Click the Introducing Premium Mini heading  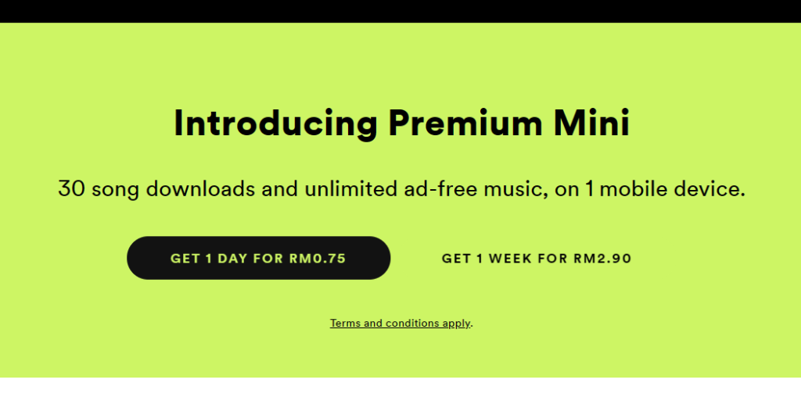pos(401,123)
